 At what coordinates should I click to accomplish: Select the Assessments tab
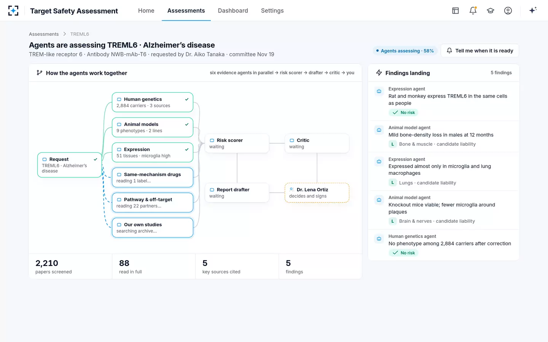(x=186, y=11)
